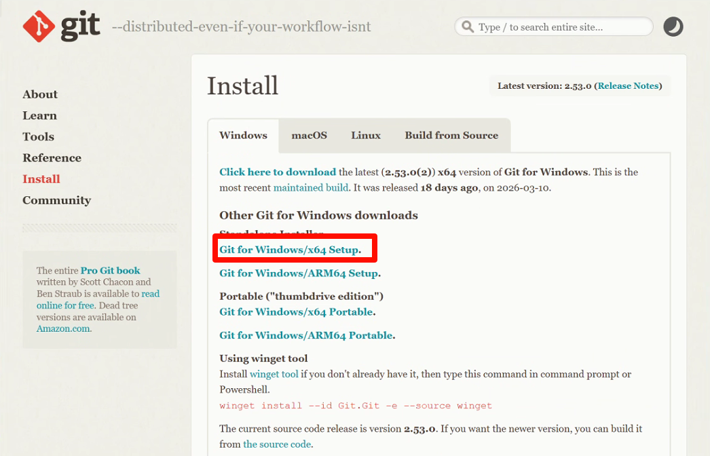This screenshot has height=456, width=710.
Task: Click the site tagline text
Action: (242, 26)
